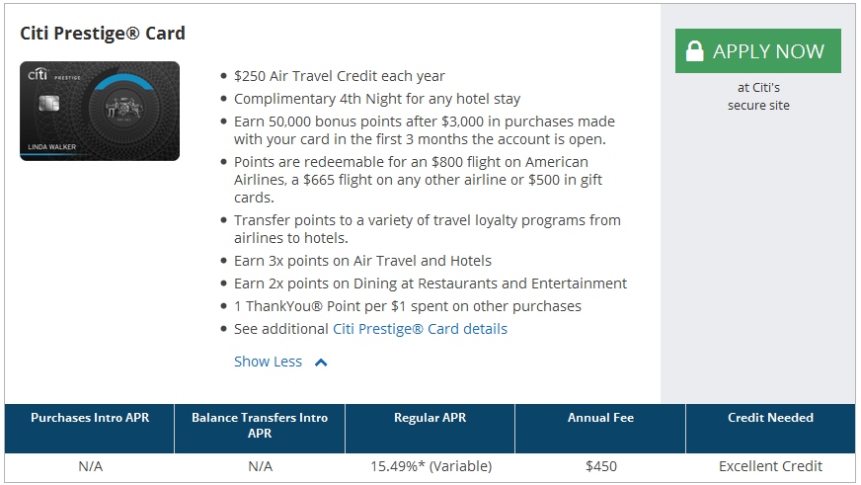Click the 15.49%* (Variable) APR value

pyautogui.click(x=430, y=466)
